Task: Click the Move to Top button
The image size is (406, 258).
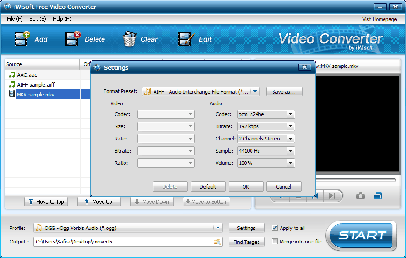Action: click(x=46, y=202)
